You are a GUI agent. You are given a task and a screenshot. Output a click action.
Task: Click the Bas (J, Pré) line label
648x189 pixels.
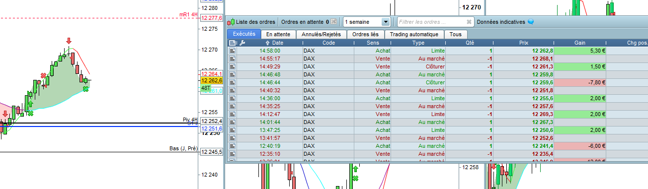coord(183,149)
